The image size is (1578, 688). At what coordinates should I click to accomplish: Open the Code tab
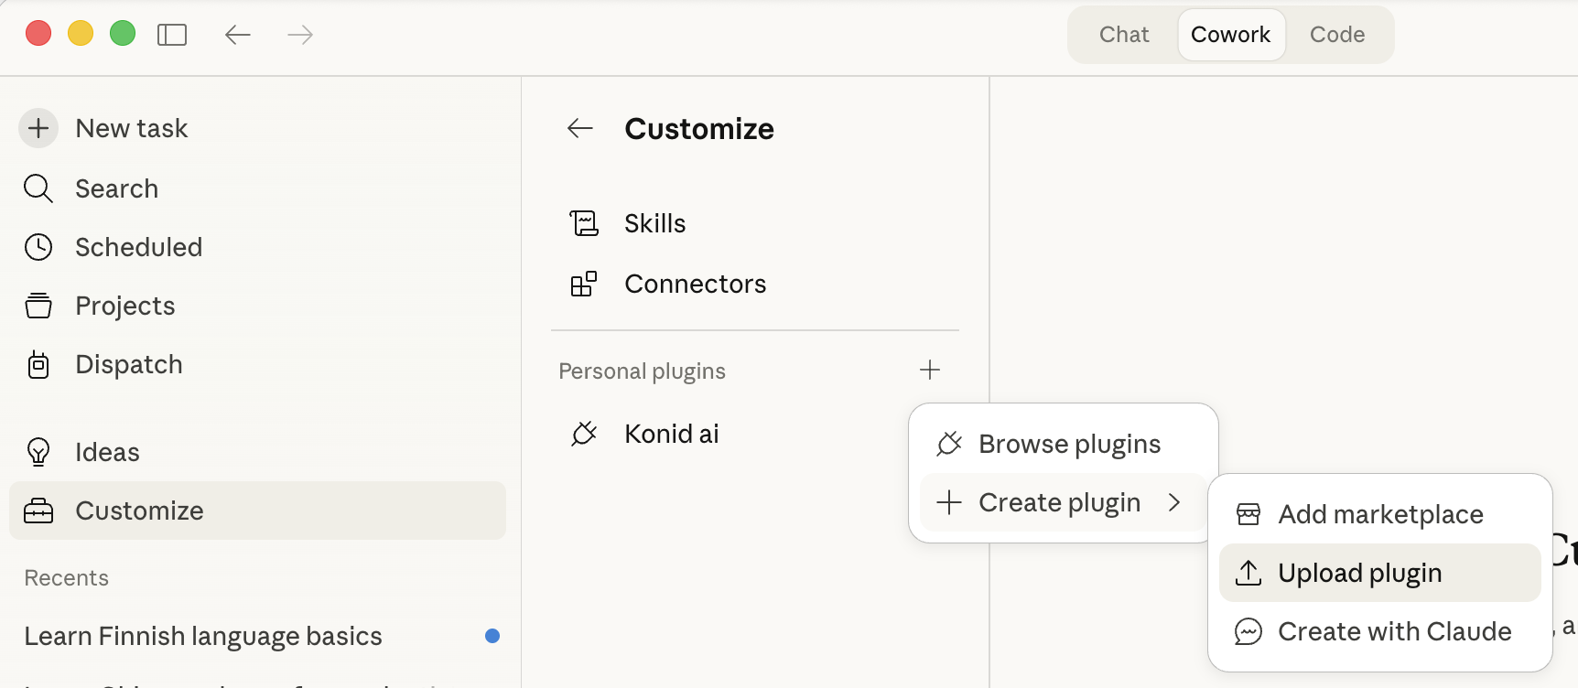point(1337,35)
